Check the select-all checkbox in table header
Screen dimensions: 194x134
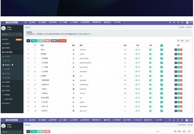point(28,45)
